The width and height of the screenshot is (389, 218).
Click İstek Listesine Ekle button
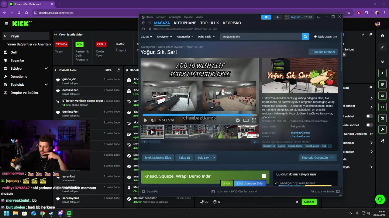coord(158,157)
